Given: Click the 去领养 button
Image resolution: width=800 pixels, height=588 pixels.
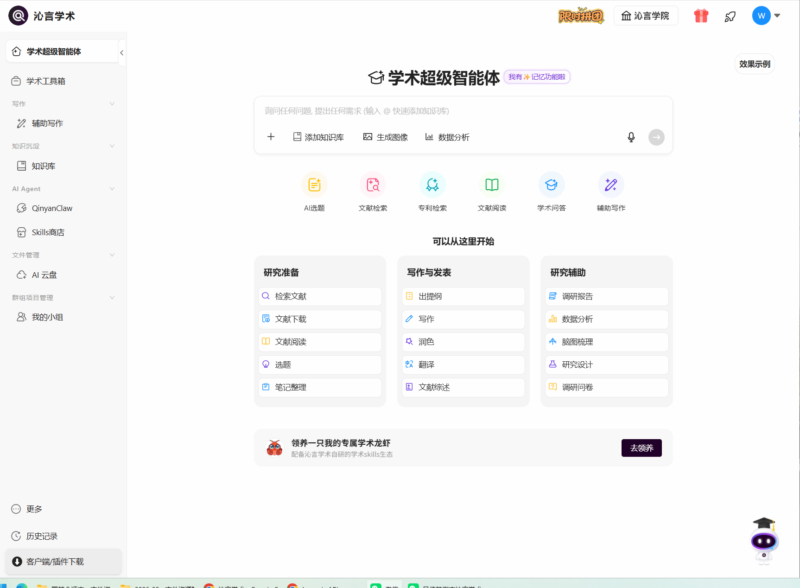Looking at the screenshot, I should coord(641,448).
